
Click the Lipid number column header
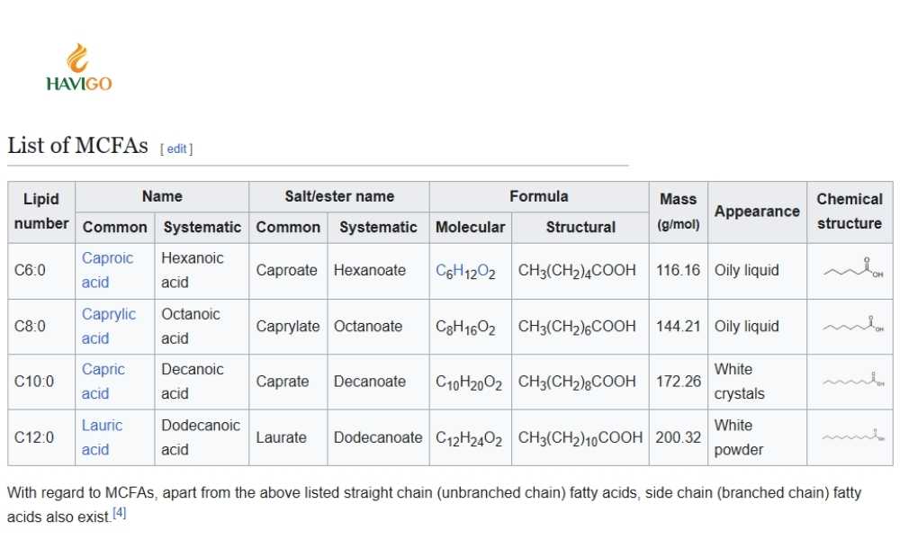[x=41, y=211]
